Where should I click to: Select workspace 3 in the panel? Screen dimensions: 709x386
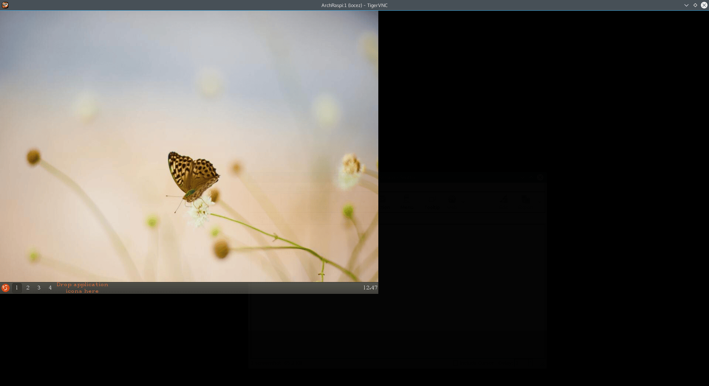39,288
